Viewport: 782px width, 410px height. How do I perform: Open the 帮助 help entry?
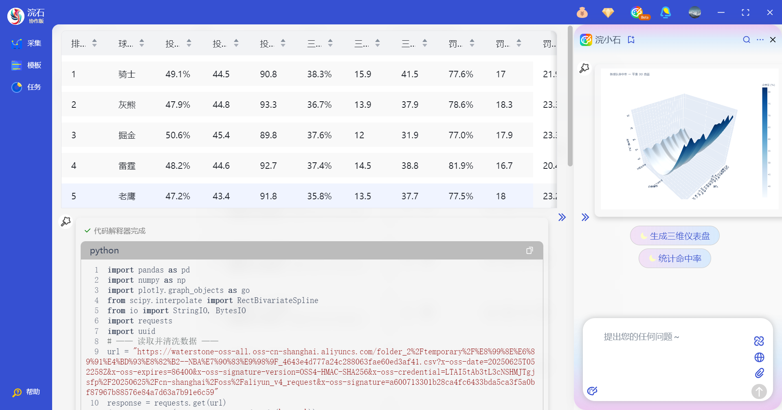coord(26,392)
